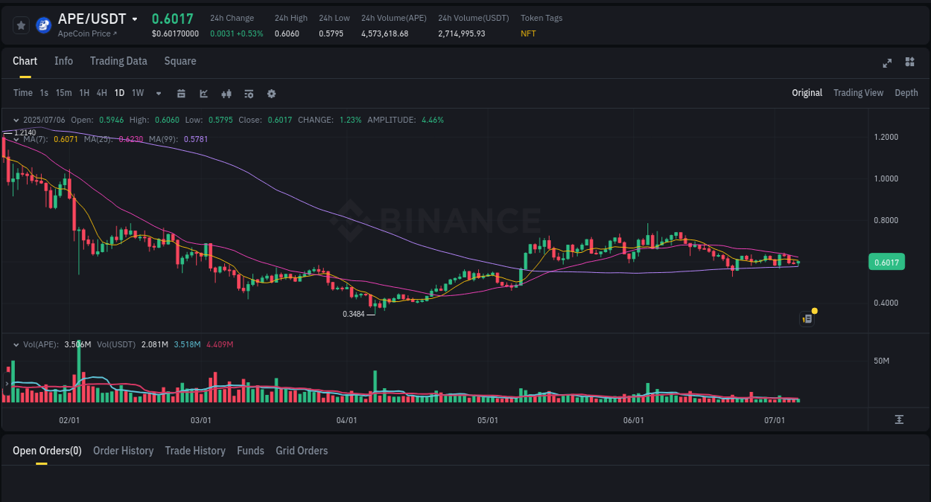The height and width of the screenshot is (502, 931).
Task: Click the line chart drawing icon
Action: [203, 93]
